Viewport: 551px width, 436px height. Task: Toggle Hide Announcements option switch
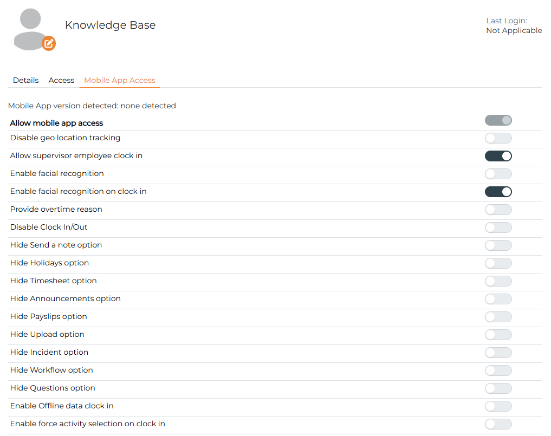[498, 299]
